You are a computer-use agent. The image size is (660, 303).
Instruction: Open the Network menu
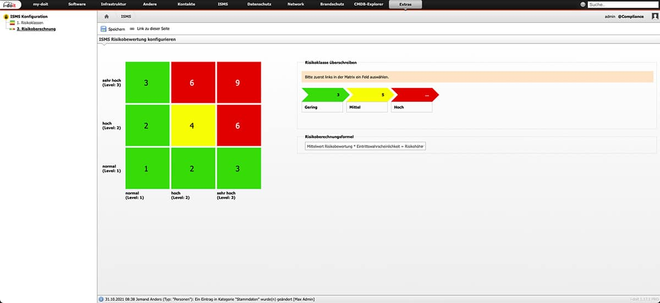click(x=295, y=4)
